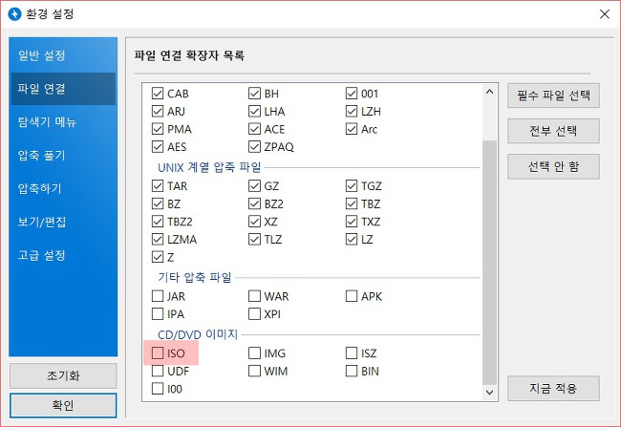The width and height of the screenshot is (621, 427).
Task: Click the 전부 선택 button
Action: tap(553, 131)
